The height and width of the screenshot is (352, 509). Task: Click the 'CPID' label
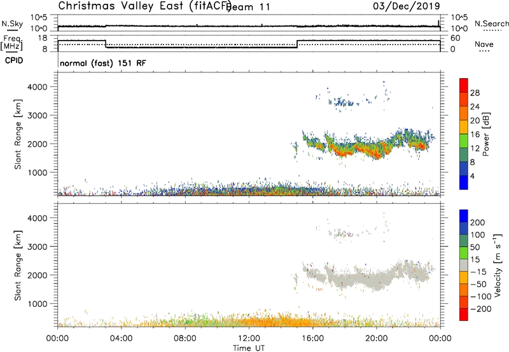pyautogui.click(x=14, y=60)
